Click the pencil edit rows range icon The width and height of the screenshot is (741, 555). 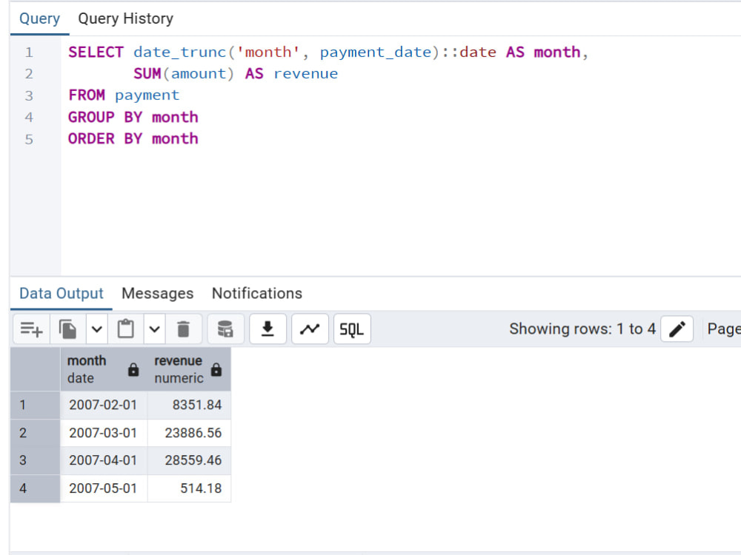coord(677,329)
